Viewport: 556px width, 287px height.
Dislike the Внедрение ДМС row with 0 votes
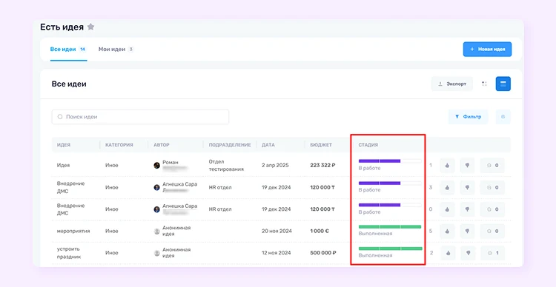(467, 209)
